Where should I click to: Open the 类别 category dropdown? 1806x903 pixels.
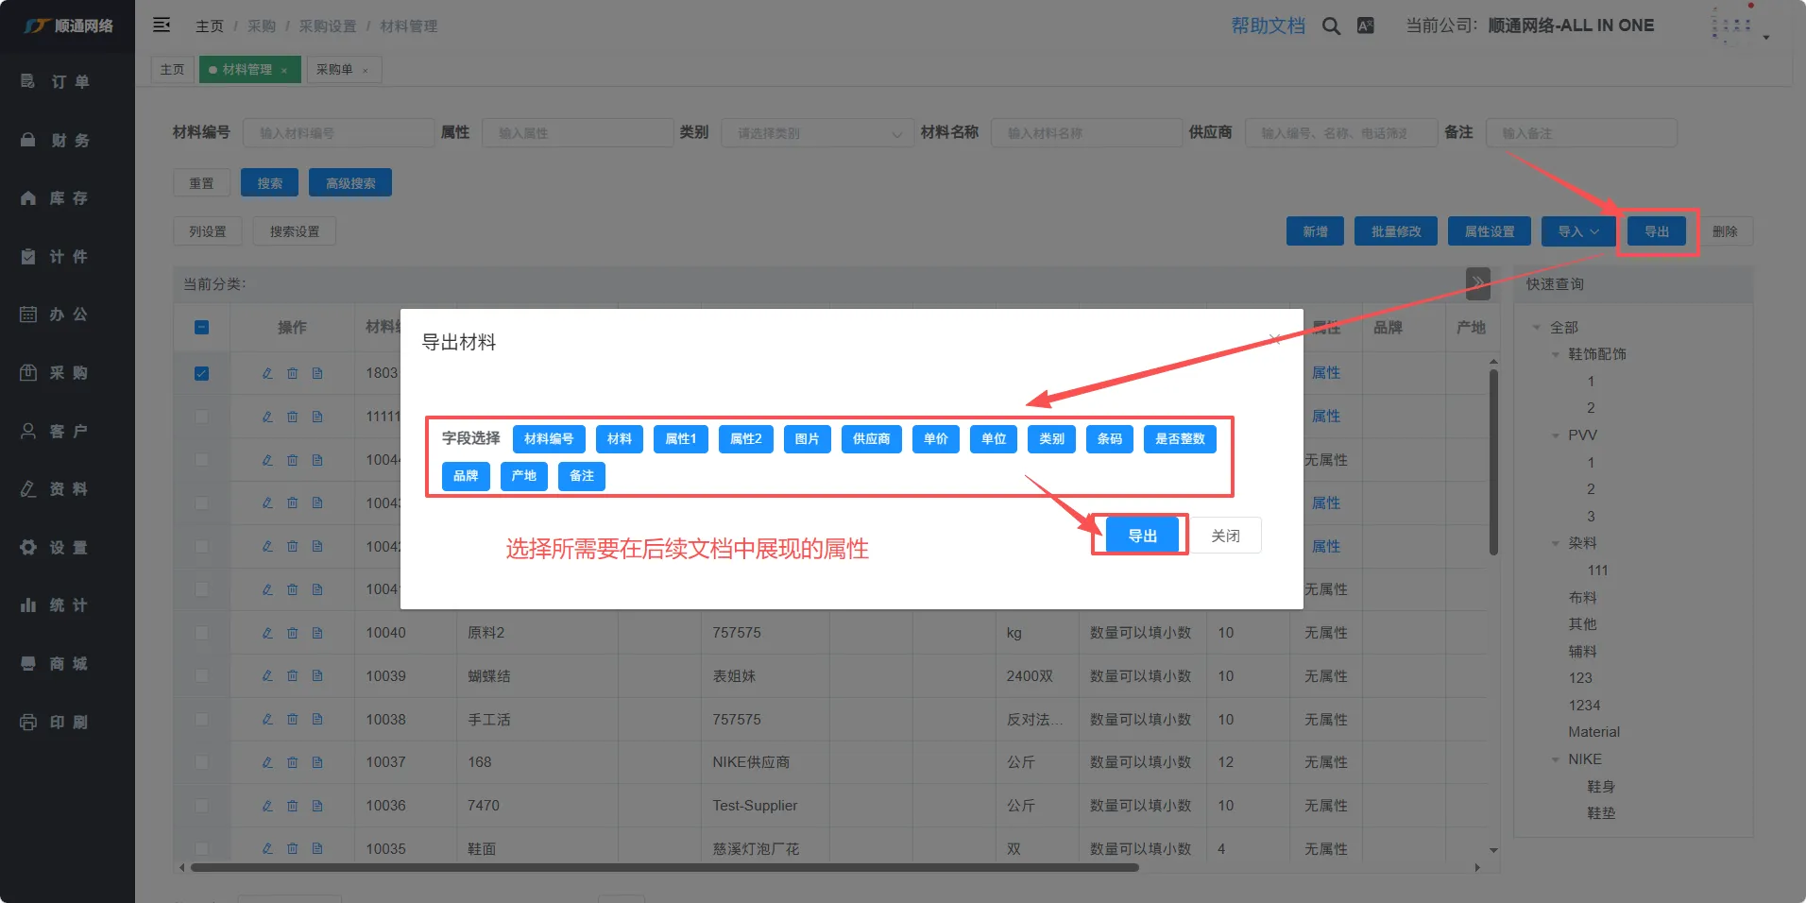817,133
